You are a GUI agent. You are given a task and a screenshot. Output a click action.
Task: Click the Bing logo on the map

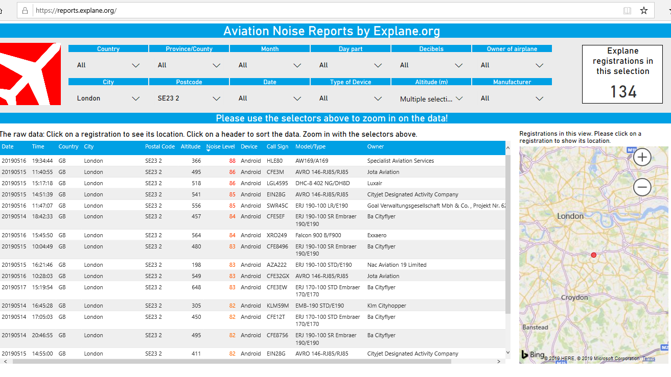533,355
